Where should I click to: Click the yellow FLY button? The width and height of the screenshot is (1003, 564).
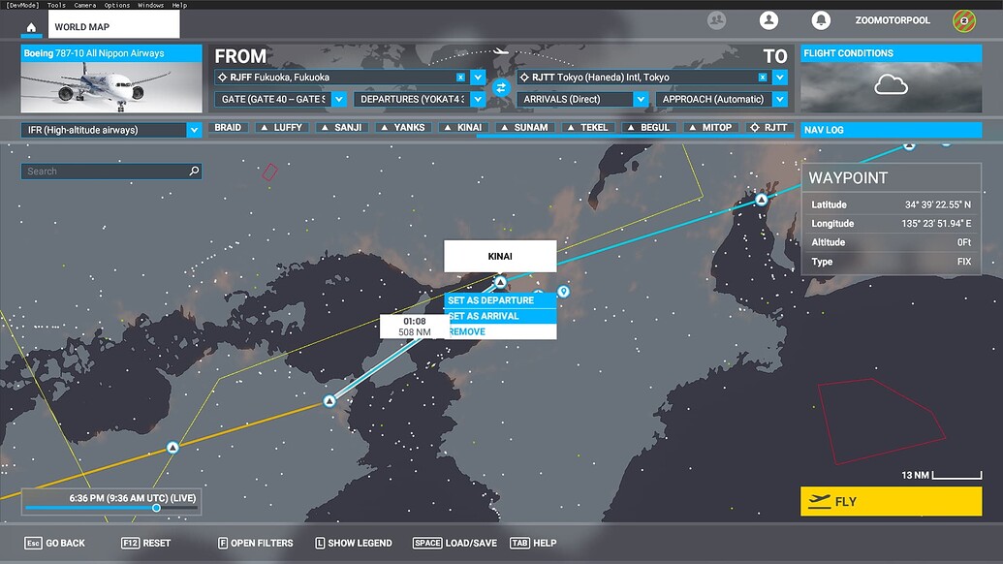pyautogui.click(x=892, y=502)
